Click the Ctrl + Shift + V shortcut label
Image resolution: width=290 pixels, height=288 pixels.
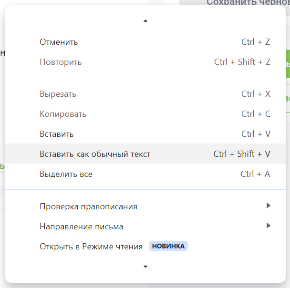click(242, 154)
